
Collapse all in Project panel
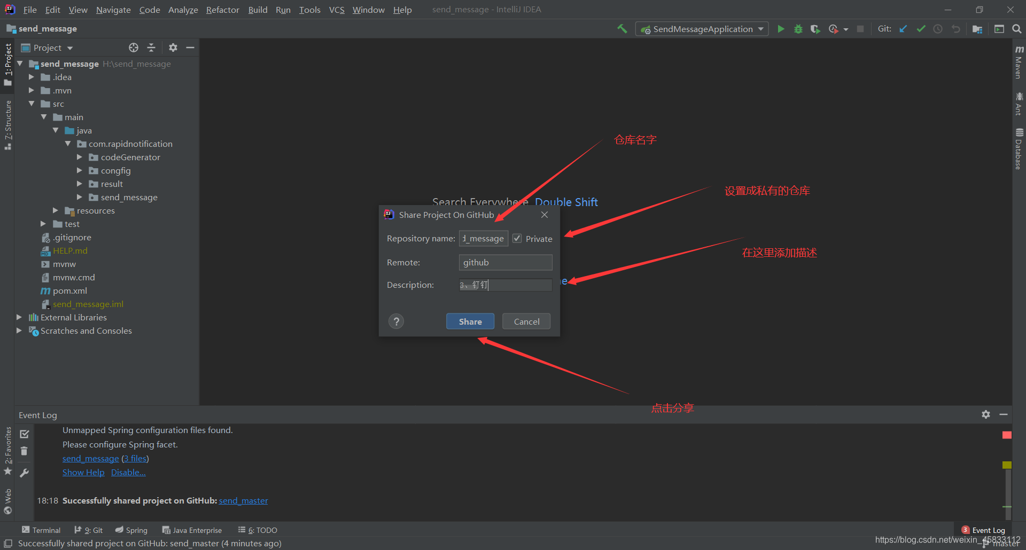coord(151,48)
